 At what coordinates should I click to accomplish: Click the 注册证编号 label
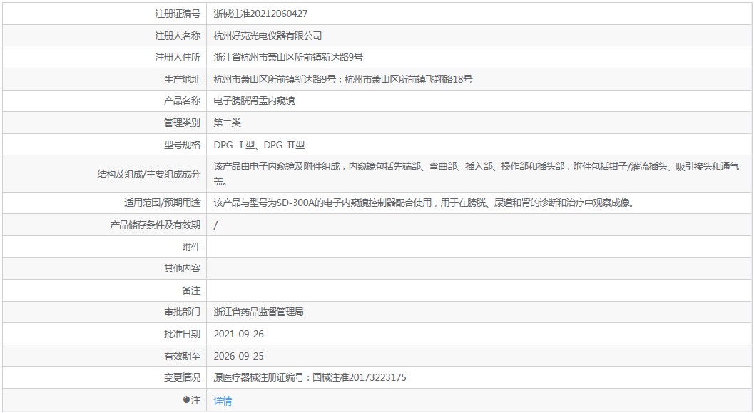pos(178,14)
